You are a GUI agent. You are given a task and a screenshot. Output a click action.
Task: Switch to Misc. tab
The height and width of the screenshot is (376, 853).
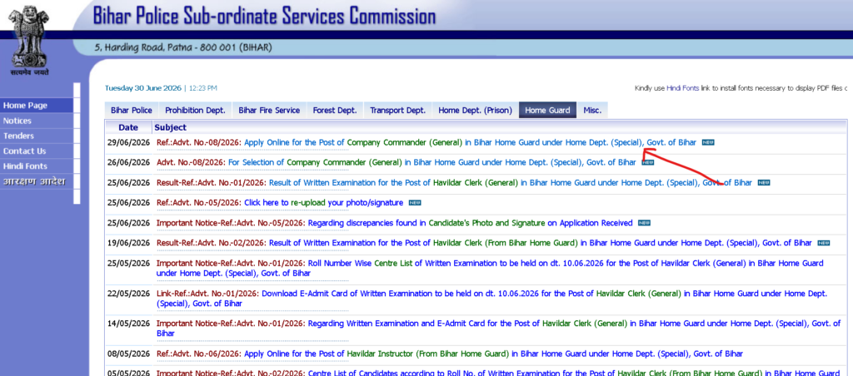click(592, 111)
